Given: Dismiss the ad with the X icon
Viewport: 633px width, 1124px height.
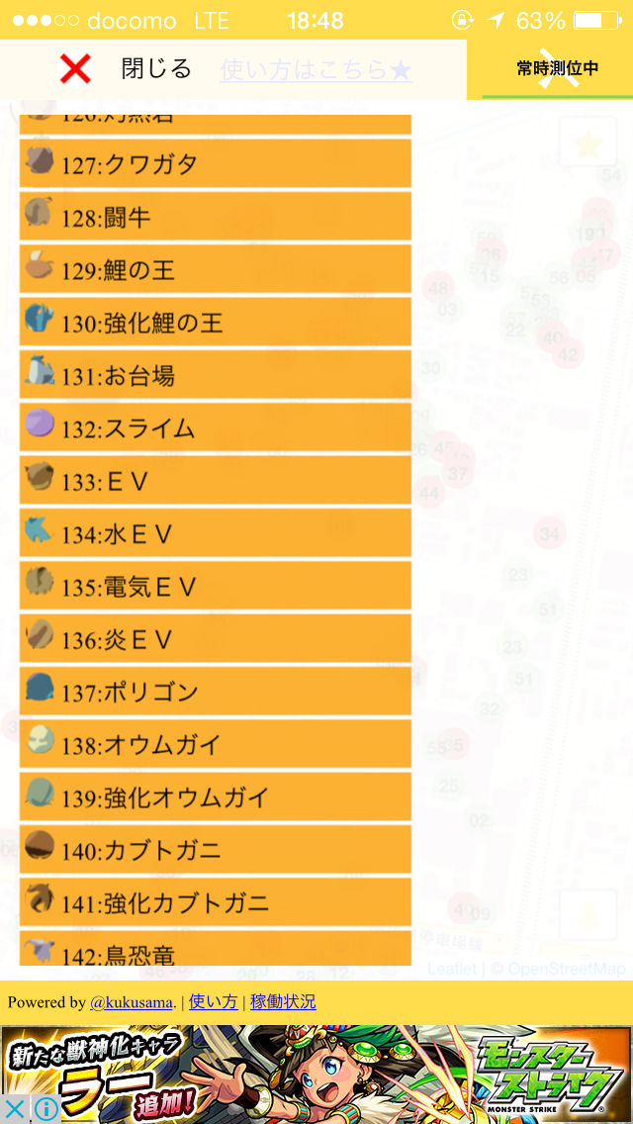Looking at the screenshot, I should (x=14, y=1108).
